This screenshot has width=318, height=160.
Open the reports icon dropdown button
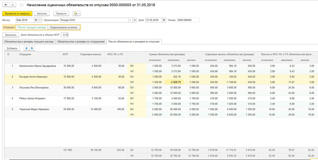click(77, 14)
